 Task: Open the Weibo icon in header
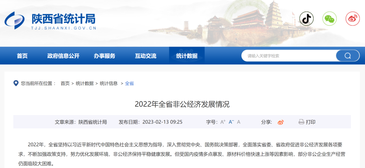[352, 19]
